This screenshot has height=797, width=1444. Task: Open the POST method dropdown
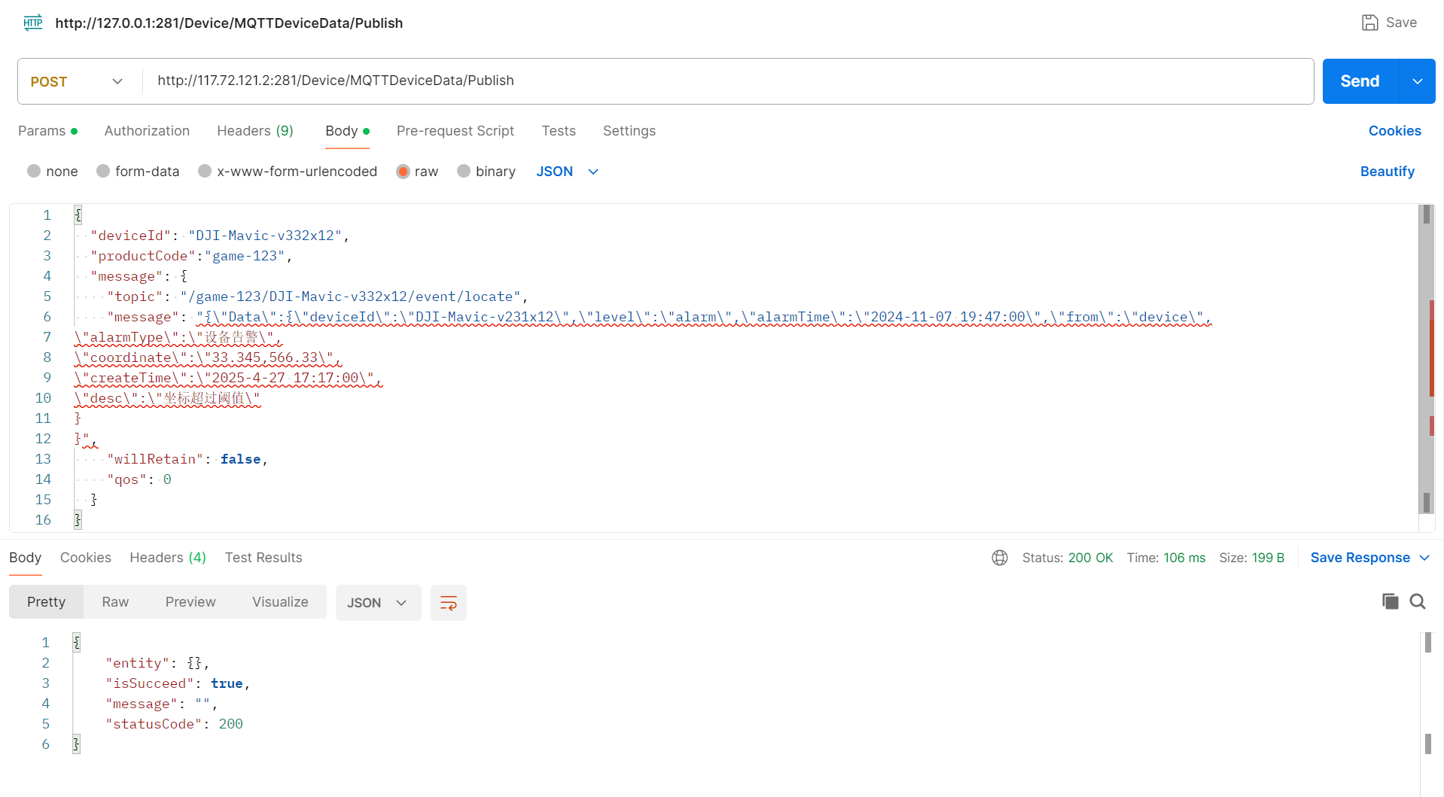(76, 81)
